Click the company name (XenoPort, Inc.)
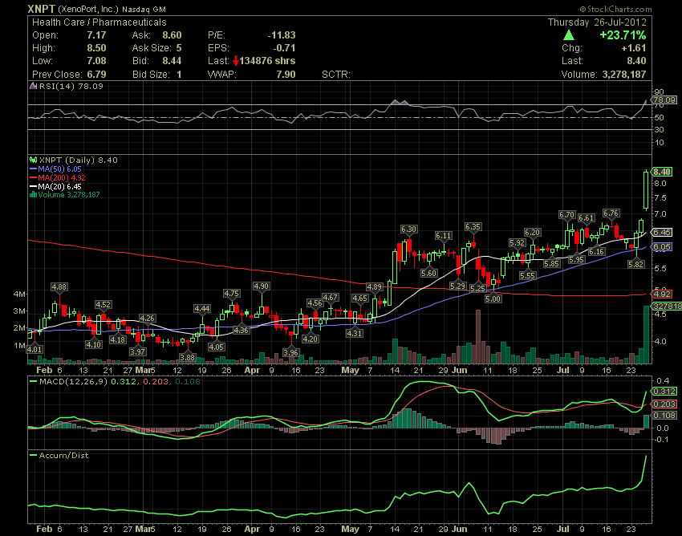Image resolution: width=682 pixels, height=536 pixels. pyautogui.click(x=88, y=9)
